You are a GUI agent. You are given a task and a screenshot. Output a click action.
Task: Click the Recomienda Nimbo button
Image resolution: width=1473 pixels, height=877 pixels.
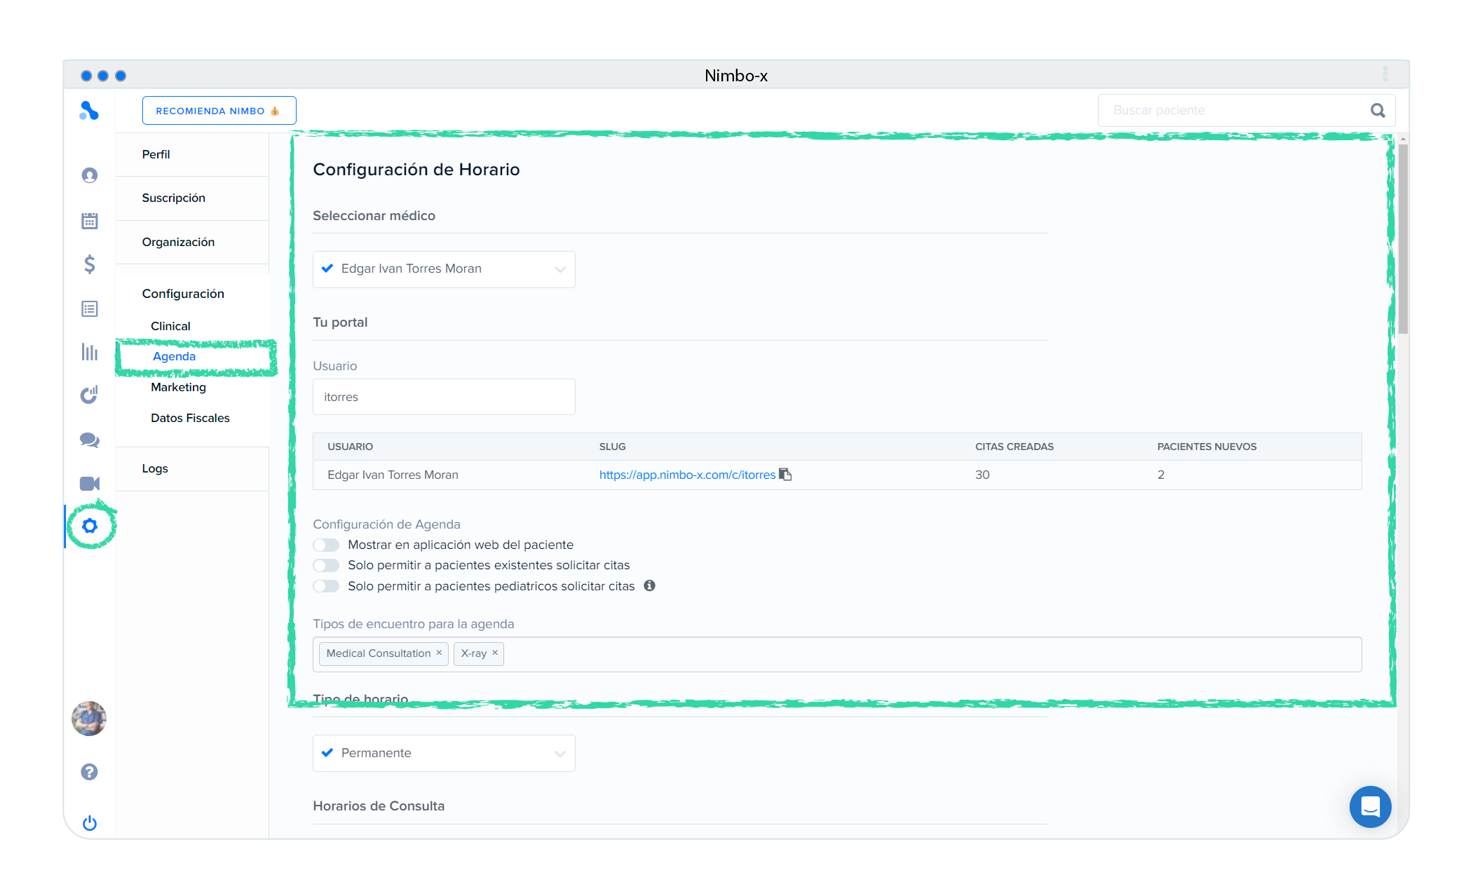pos(219,111)
